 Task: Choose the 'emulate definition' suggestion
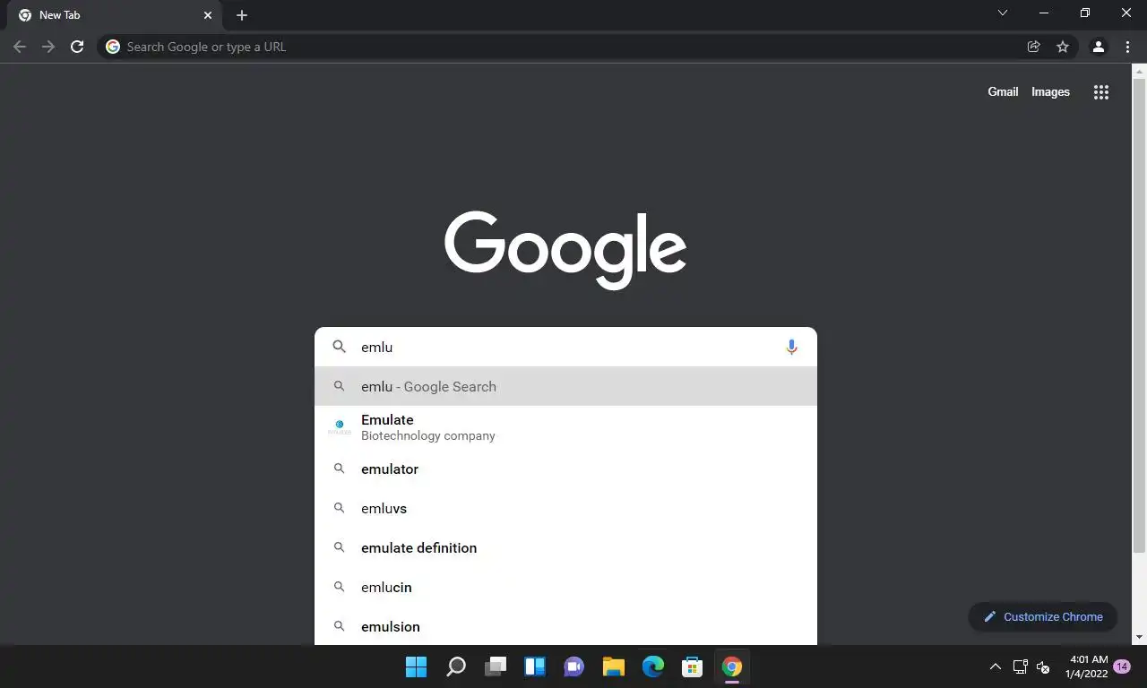click(x=565, y=547)
